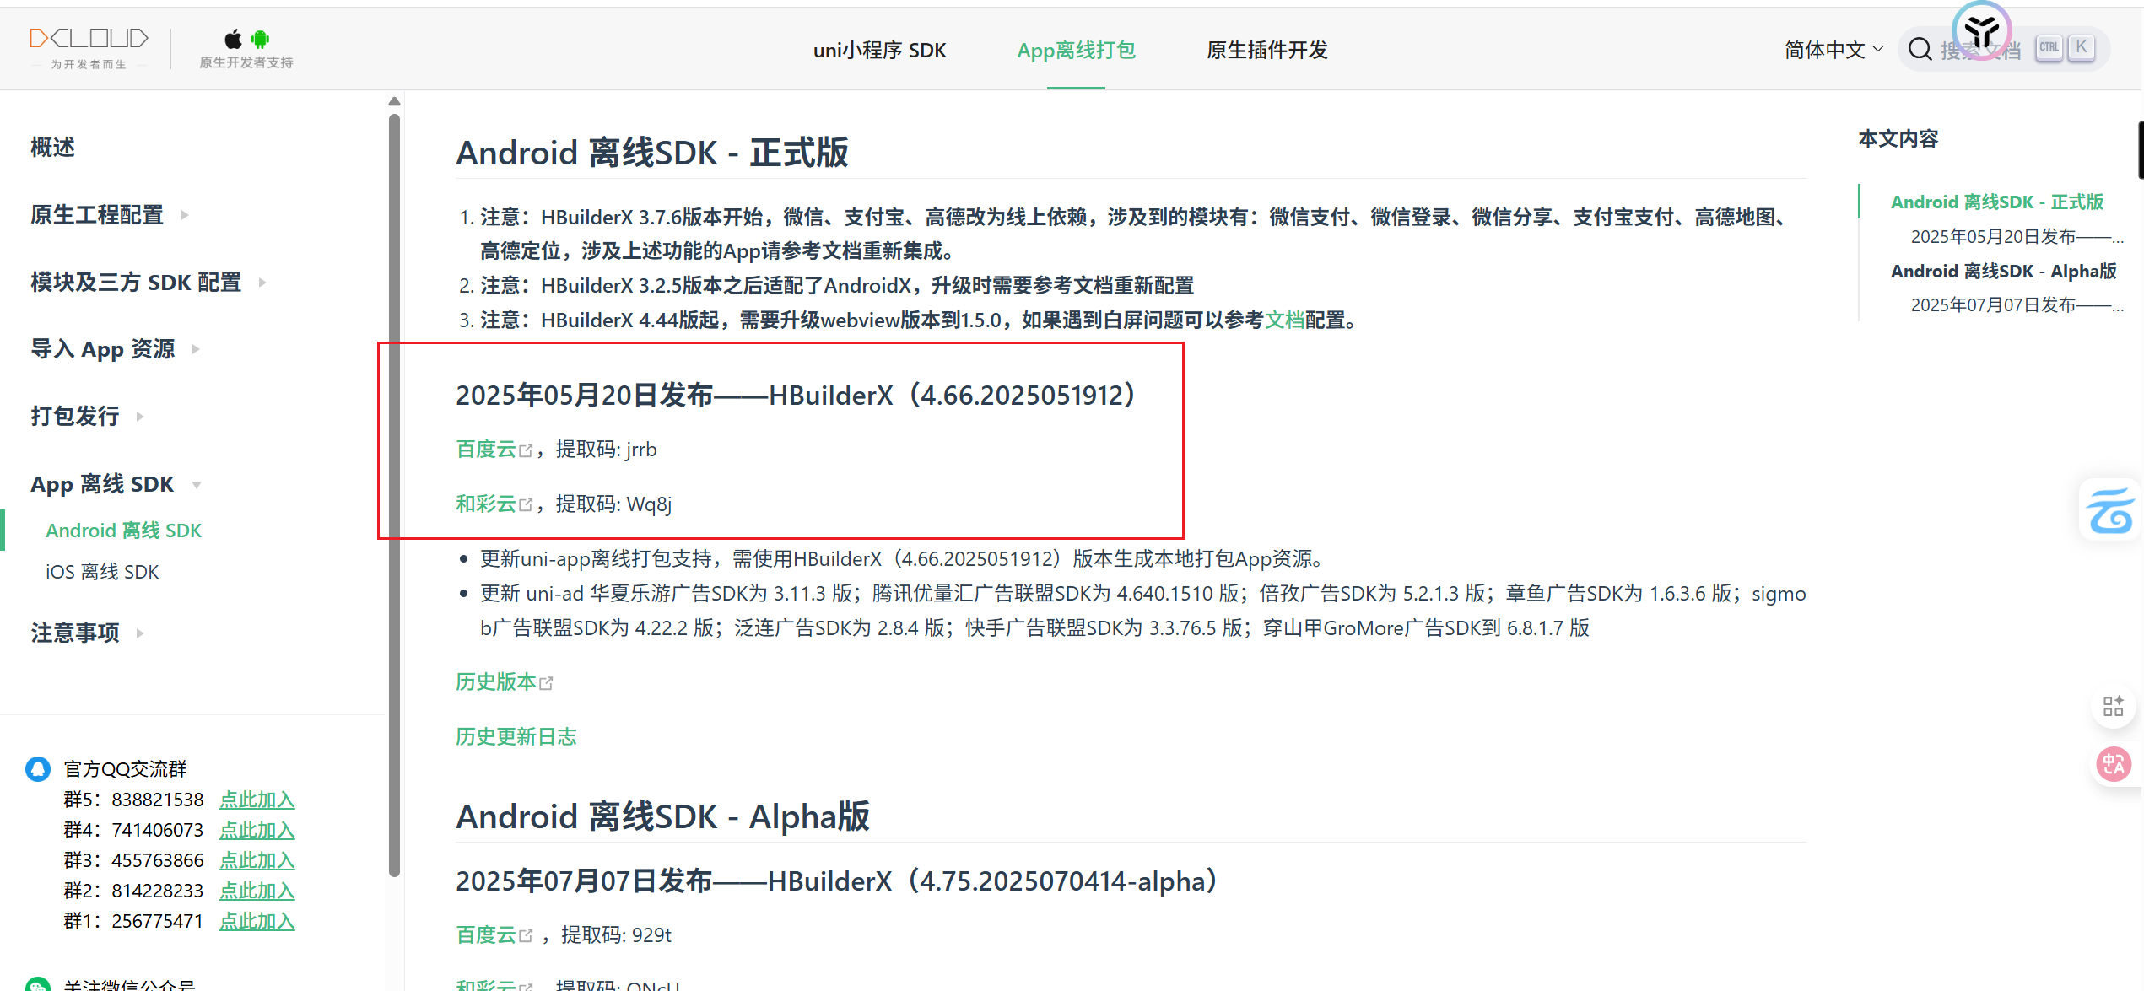Expand the 原生工程配置 sidebar section
This screenshot has height=991, width=2144.
click(109, 214)
